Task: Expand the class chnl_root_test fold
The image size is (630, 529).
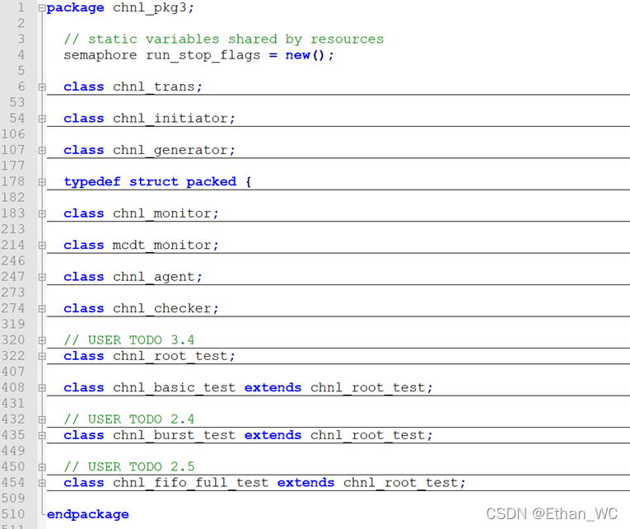Action: (42, 356)
